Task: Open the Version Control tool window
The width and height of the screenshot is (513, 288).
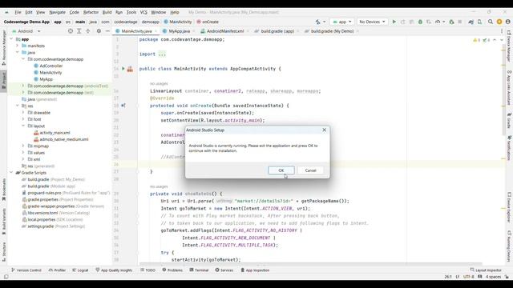Action: tap(26, 270)
